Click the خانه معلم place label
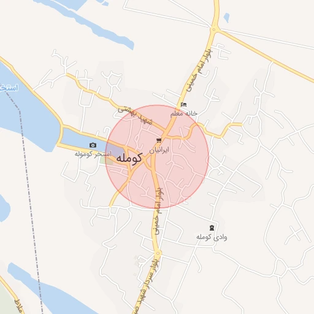Image resolution: width=314 pixels, height=314 pixels. (x=184, y=113)
